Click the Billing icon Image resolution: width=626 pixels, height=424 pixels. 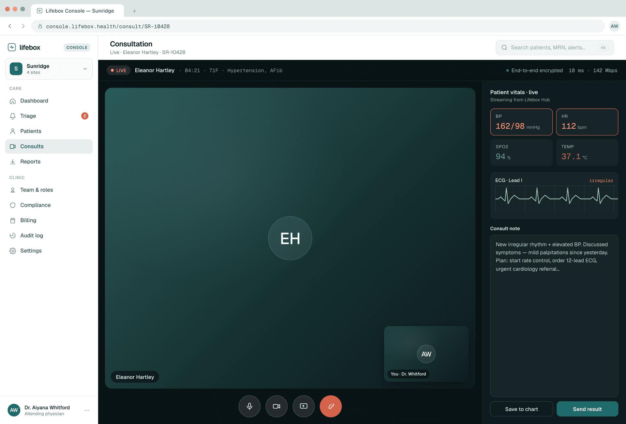coord(13,220)
